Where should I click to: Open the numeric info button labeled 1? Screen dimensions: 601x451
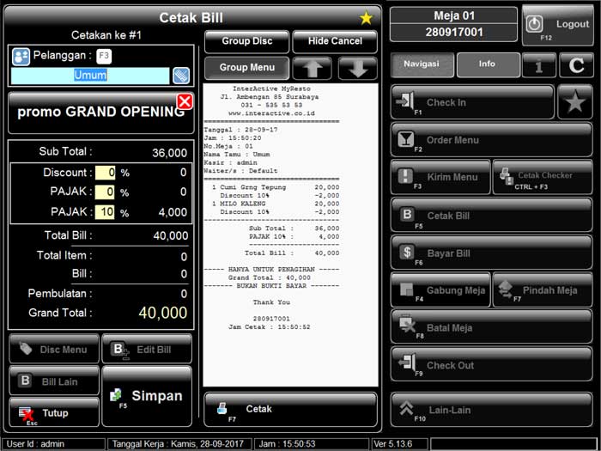540,65
